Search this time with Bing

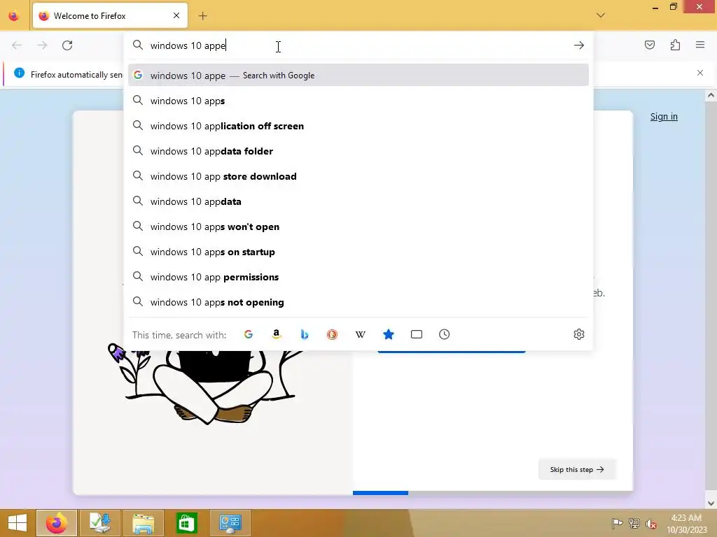[x=304, y=334]
